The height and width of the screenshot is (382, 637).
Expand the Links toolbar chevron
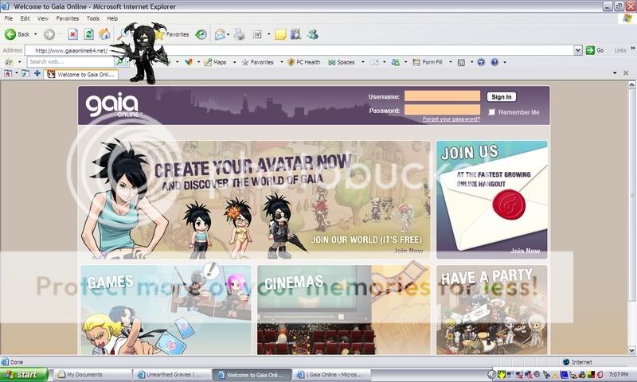coord(632,49)
